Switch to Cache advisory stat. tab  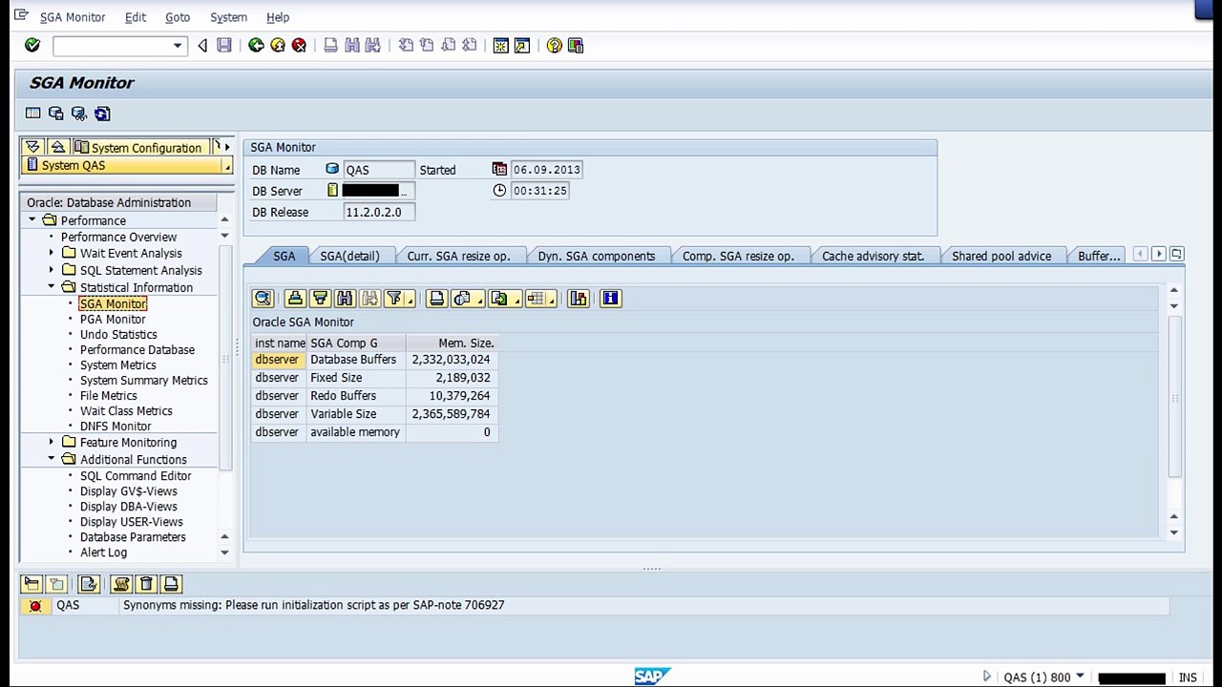point(873,256)
